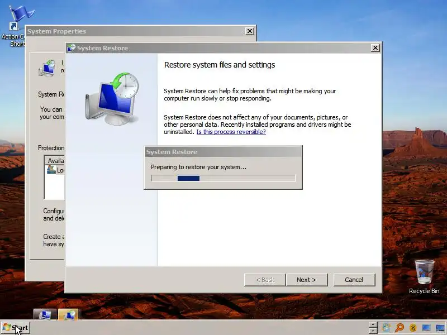447x335 pixels.
Task: Click the grayed-out Back button
Action: coord(265,280)
